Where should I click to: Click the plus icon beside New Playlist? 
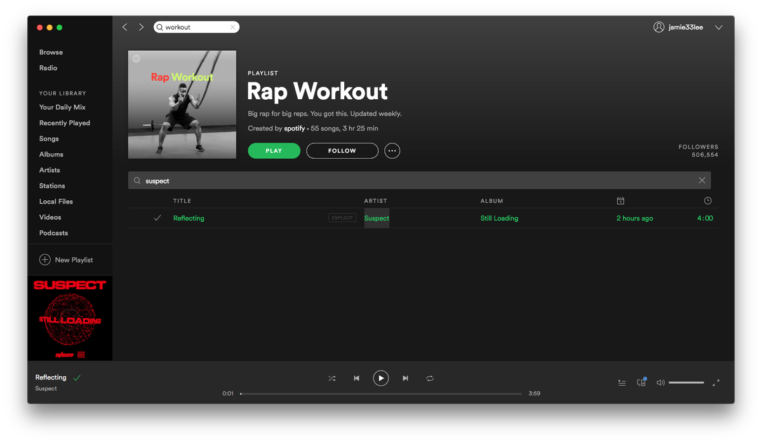pos(45,260)
